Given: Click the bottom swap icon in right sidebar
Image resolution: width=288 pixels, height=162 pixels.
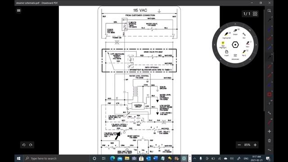Looking at the screenshot, I should coord(269,150).
